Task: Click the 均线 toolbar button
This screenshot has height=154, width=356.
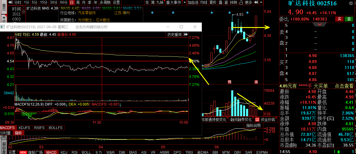Action: [x=204, y=2]
